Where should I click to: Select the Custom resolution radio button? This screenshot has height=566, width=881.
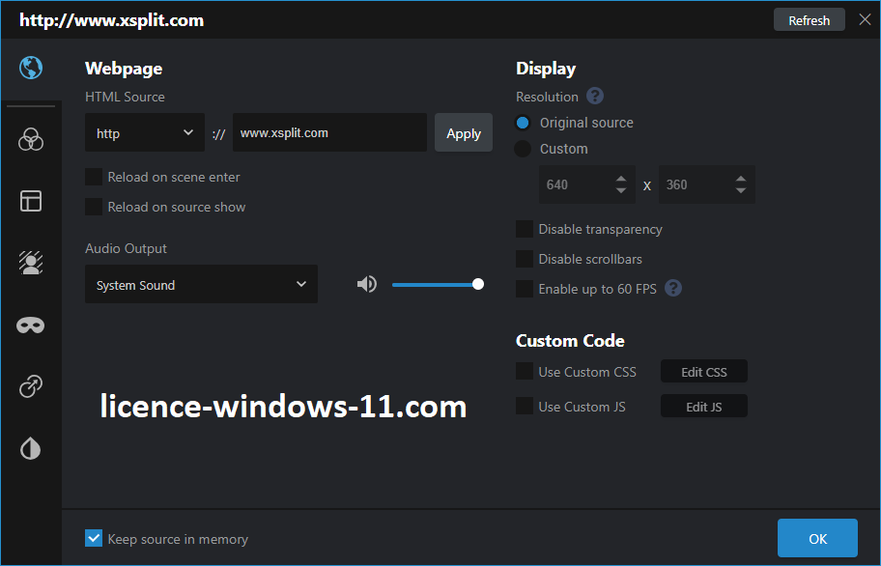pos(523,149)
